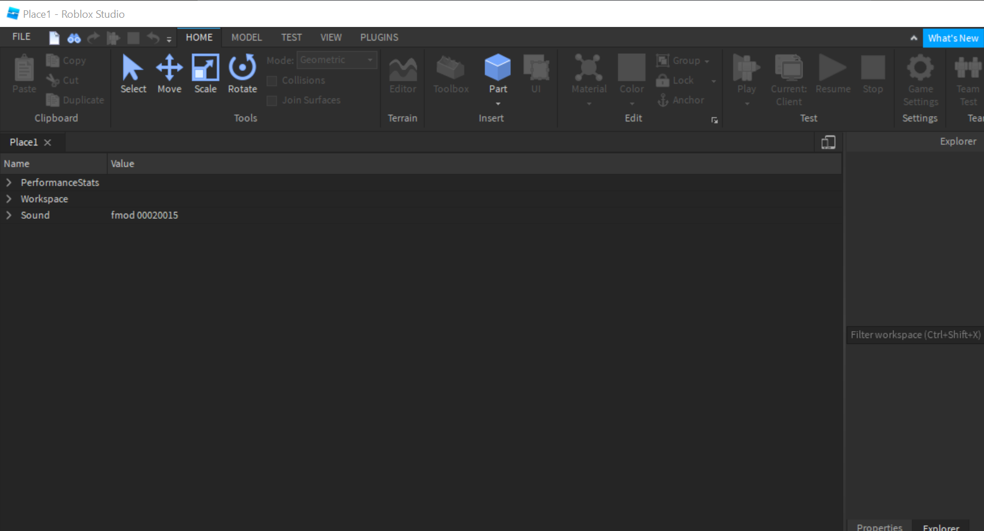
Task: Expand the Lock dropdown arrow
Action: point(714,81)
